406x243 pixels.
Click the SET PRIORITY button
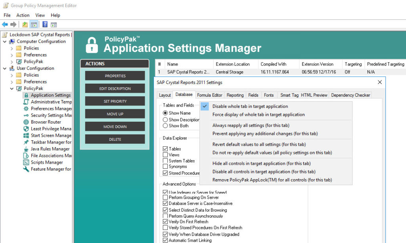point(115,101)
